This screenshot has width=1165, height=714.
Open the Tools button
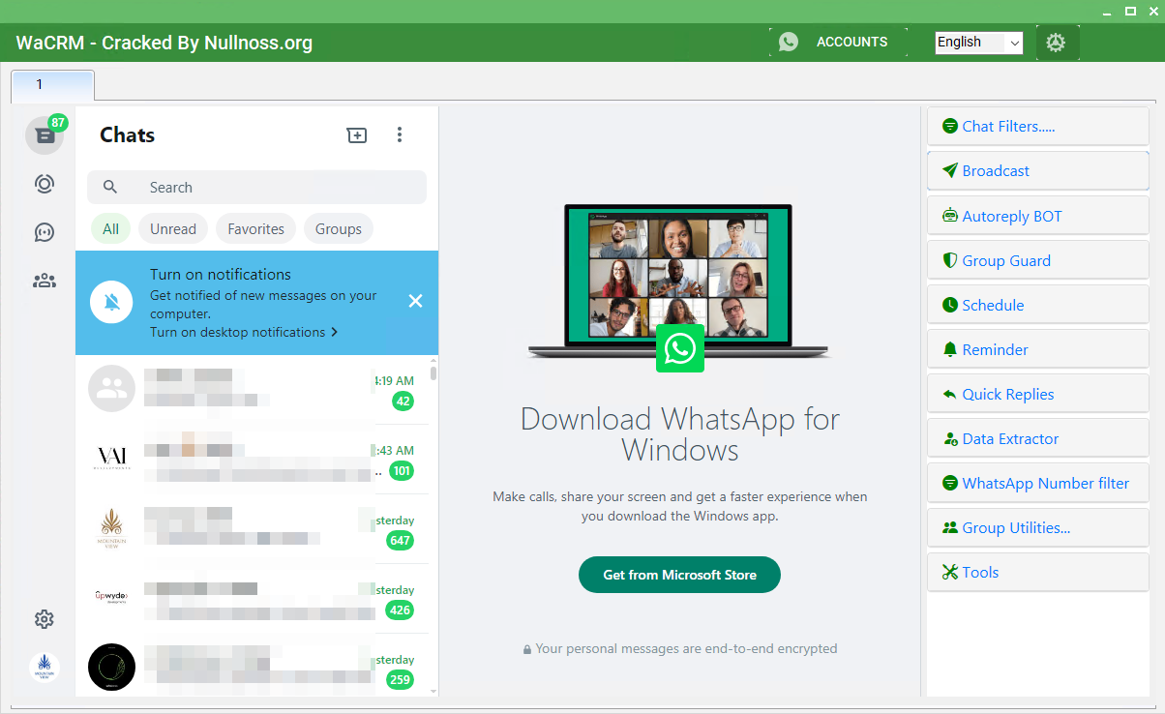[x=1038, y=572]
